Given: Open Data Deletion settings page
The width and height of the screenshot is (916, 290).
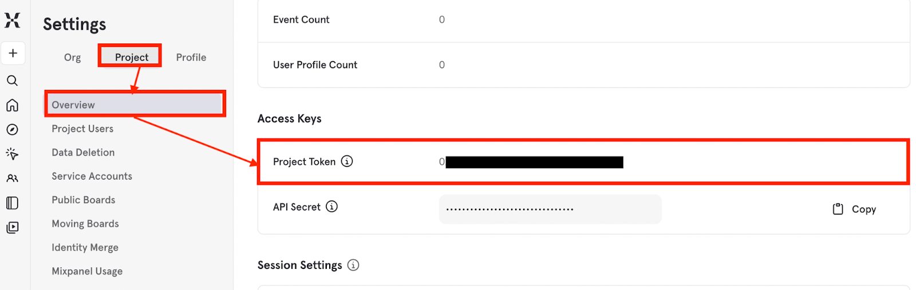Looking at the screenshot, I should tap(83, 152).
